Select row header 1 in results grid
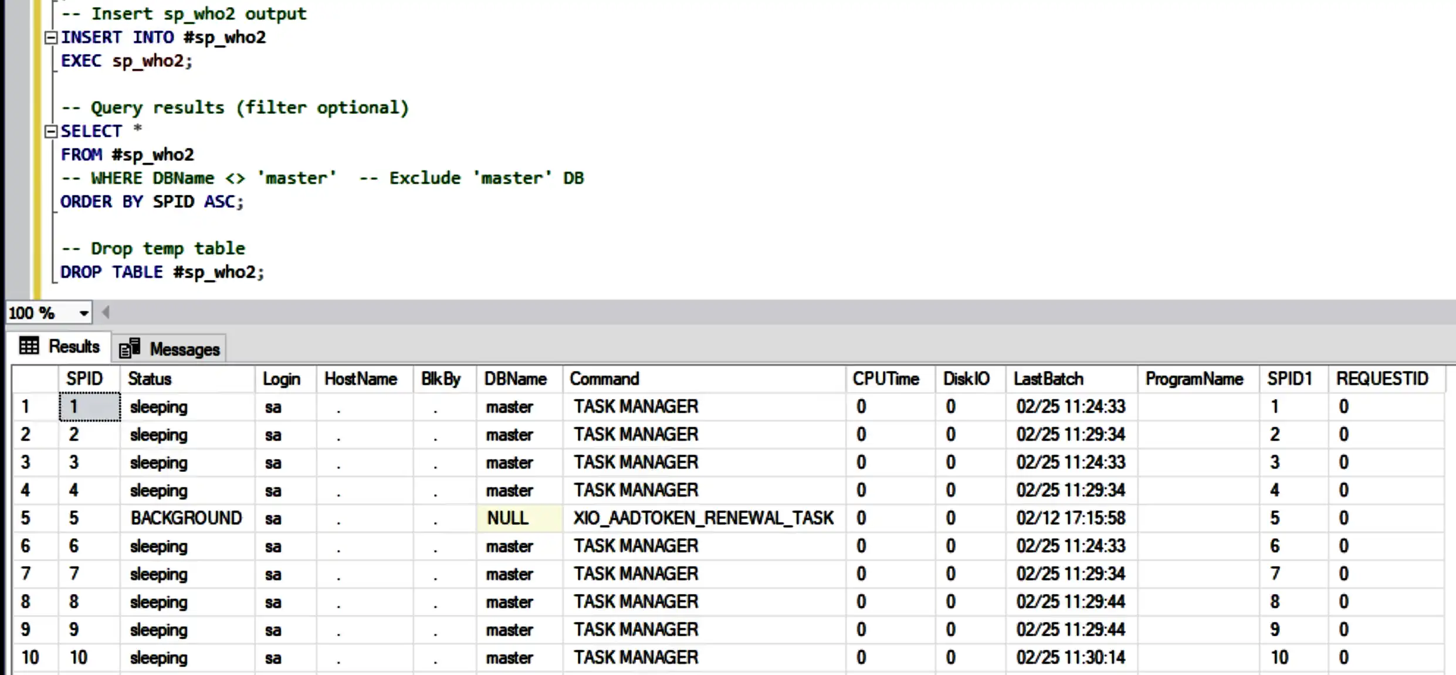The height and width of the screenshot is (675, 1456). pos(35,407)
